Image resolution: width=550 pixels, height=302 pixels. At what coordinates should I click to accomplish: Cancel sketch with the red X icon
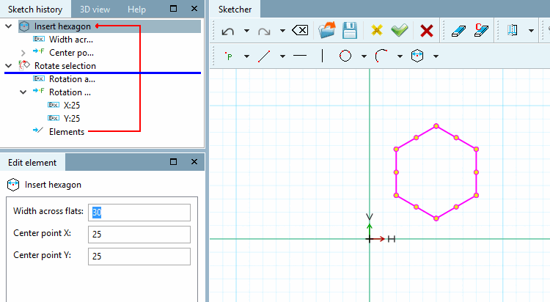pyautogui.click(x=427, y=31)
